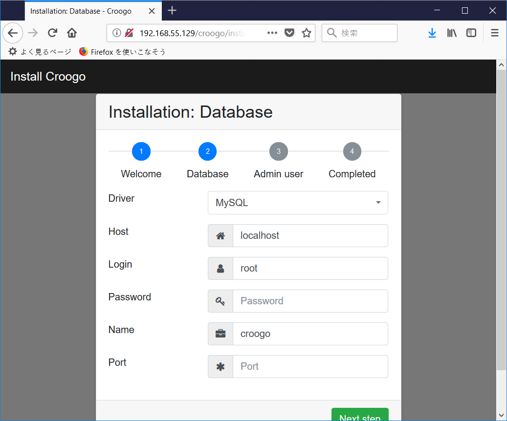Reload the page with the refresh button
Image resolution: width=507 pixels, height=421 pixels.
[52, 33]
